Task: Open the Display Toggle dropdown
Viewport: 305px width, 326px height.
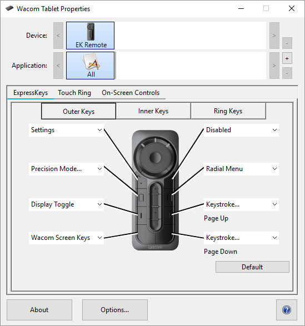Action: point(66,204)
